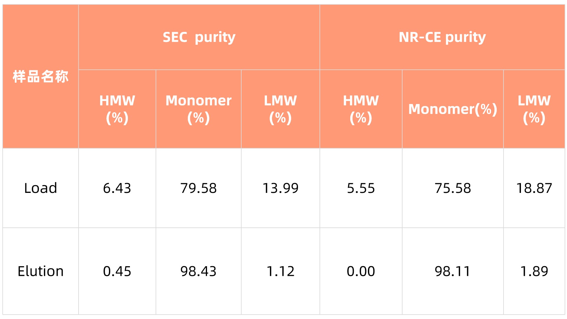Click the Load NR-CE Monomer value 75.58
The height and width of the screenshot is (319, 567).
coord(452,188)
